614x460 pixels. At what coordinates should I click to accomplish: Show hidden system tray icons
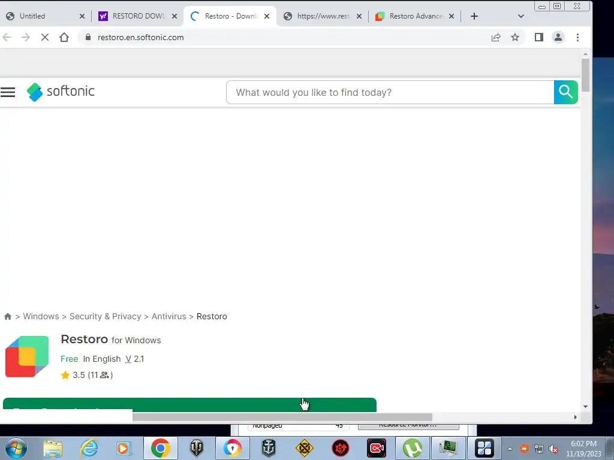pos(510,449)
